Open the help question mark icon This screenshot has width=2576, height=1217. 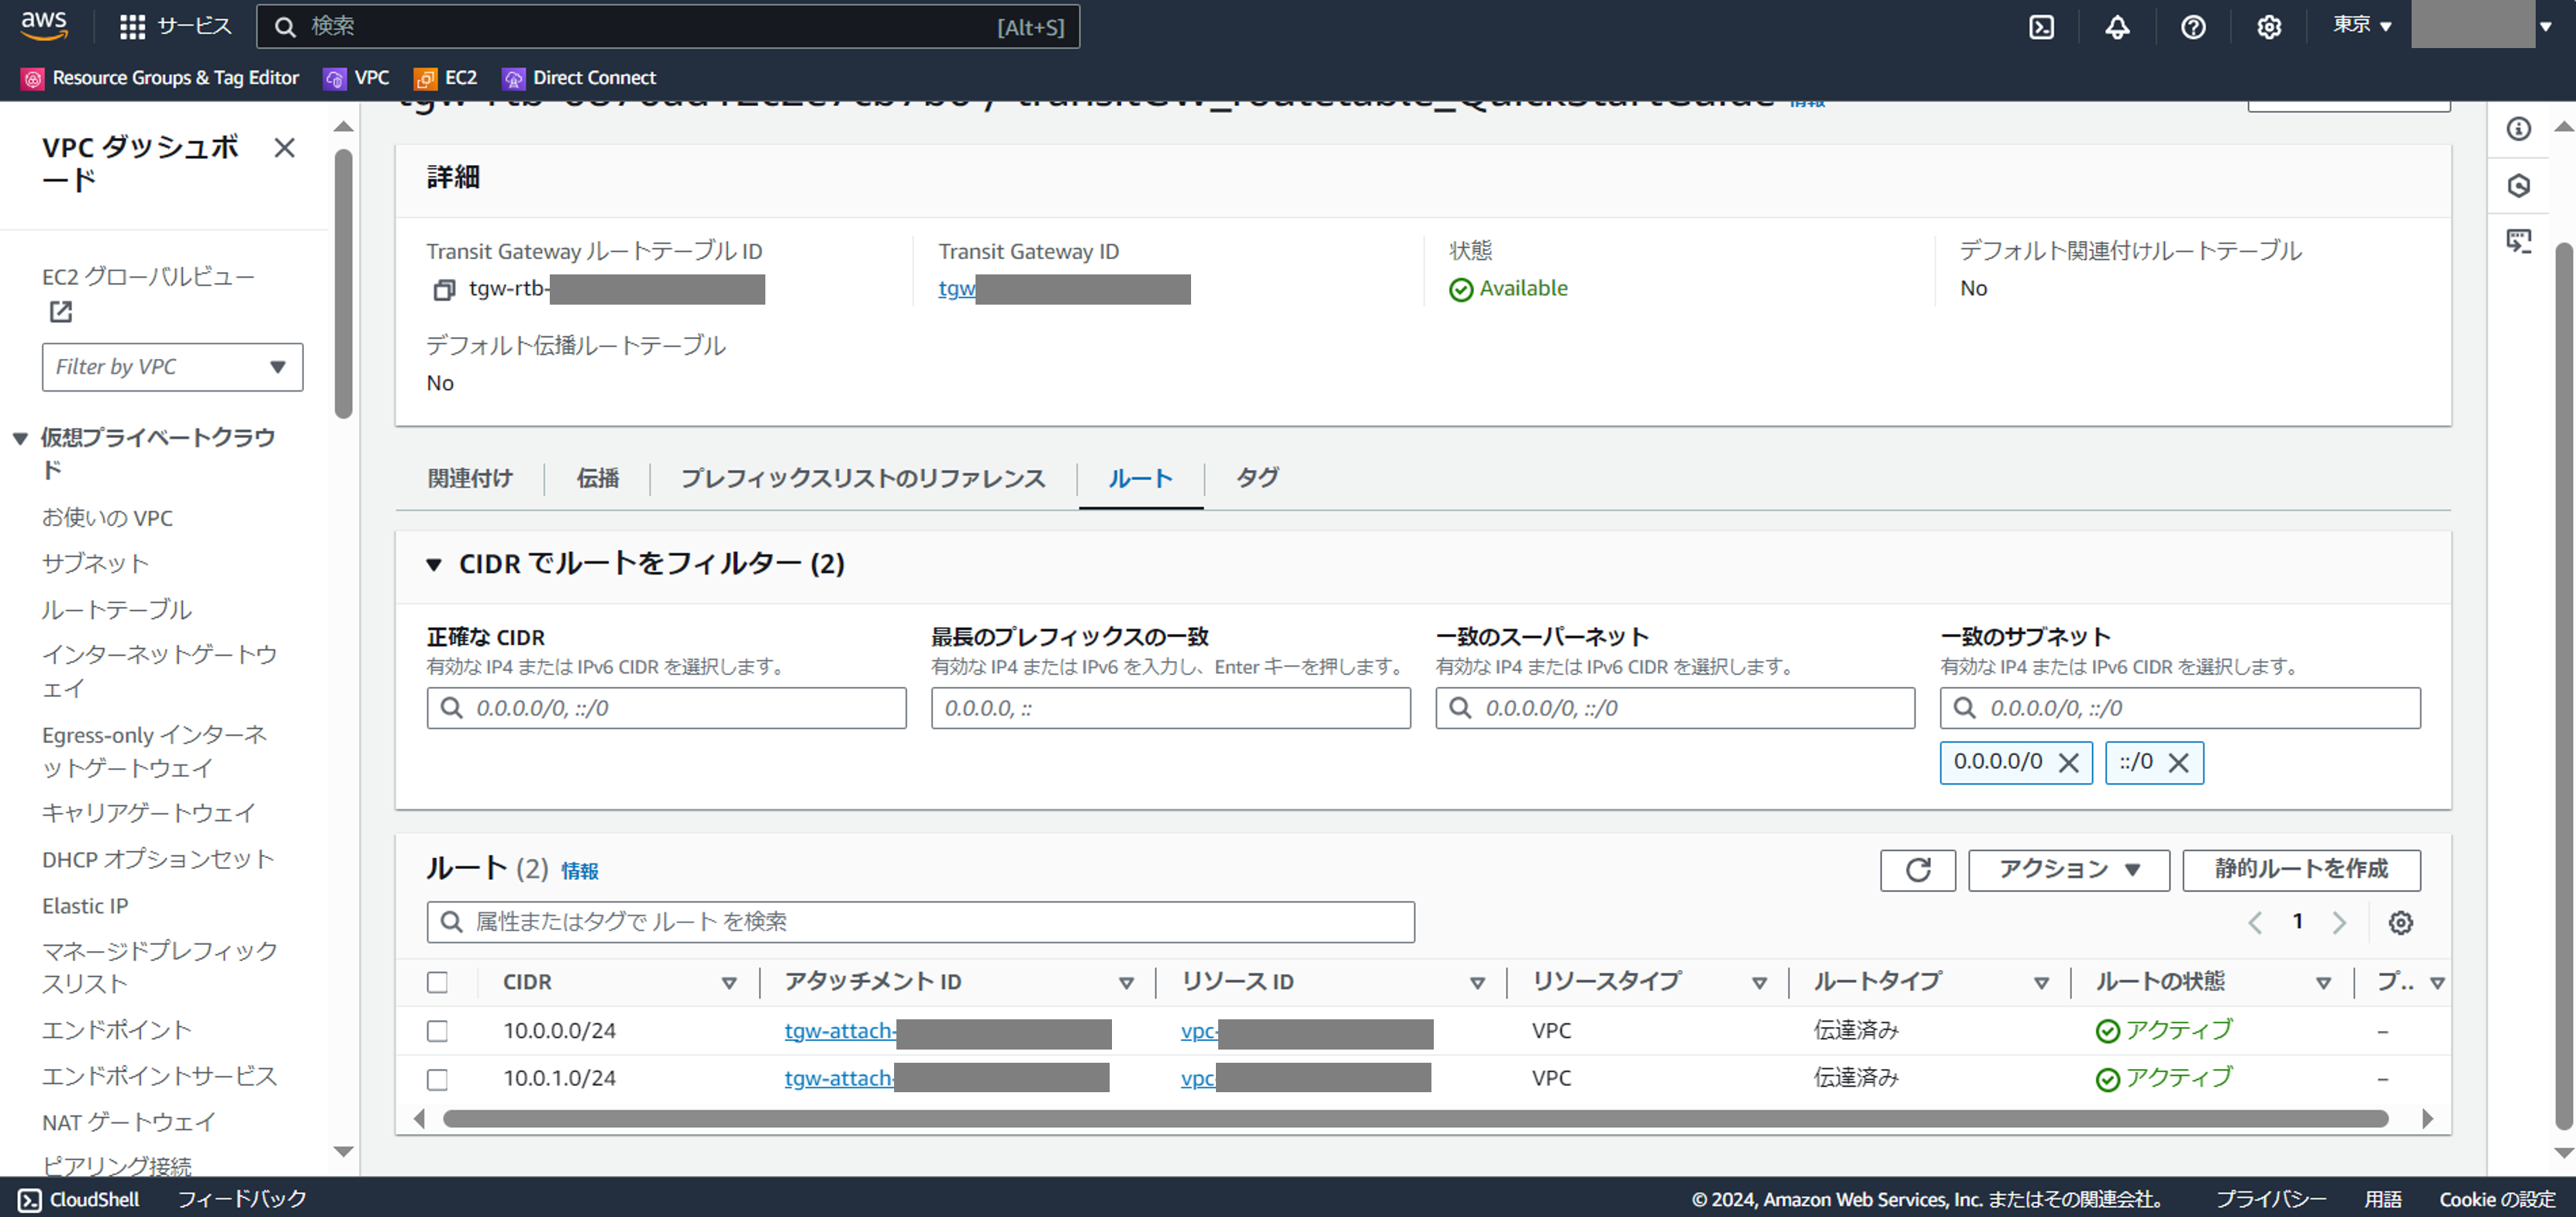pyautogui.click(x=2193, y=27)
